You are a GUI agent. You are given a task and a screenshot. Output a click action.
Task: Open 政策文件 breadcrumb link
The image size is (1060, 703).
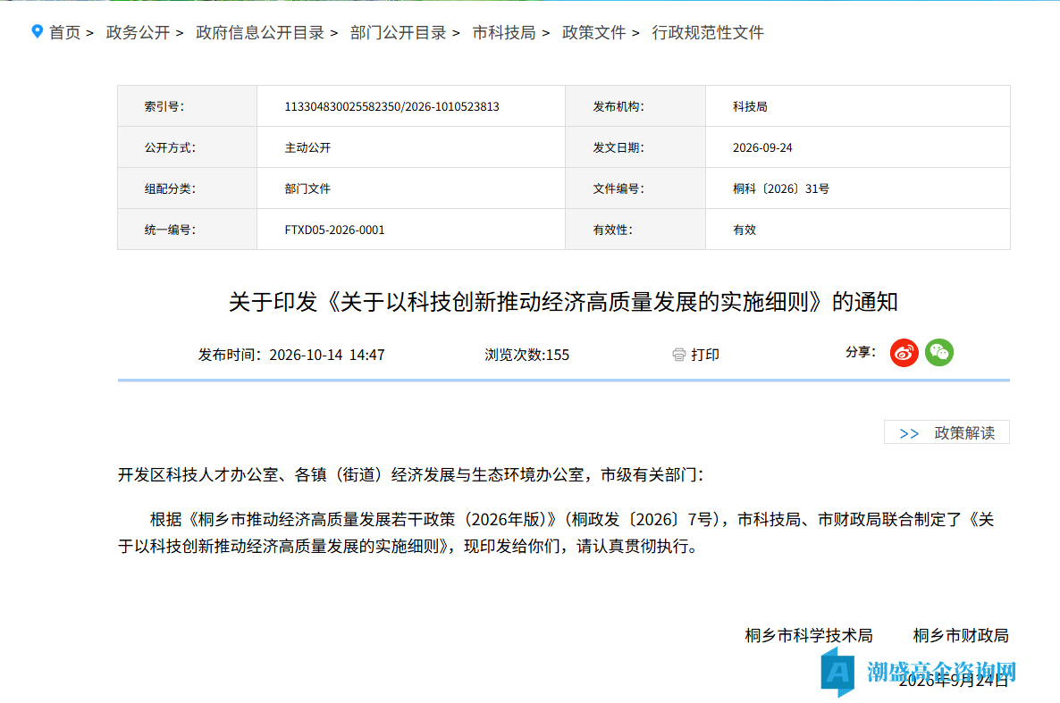pyautogui.click(x=593, y=32)
